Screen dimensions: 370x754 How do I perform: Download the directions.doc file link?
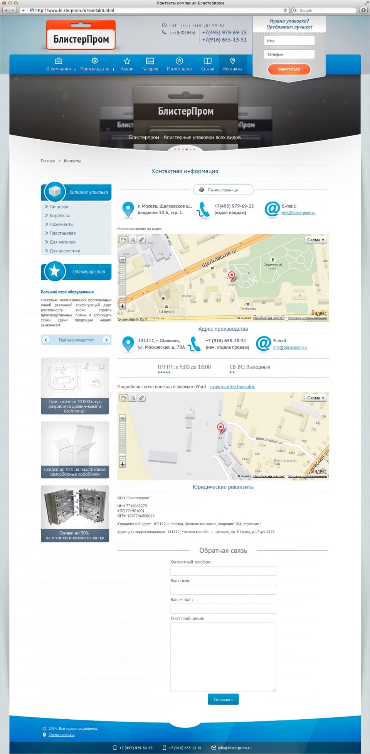232,387
